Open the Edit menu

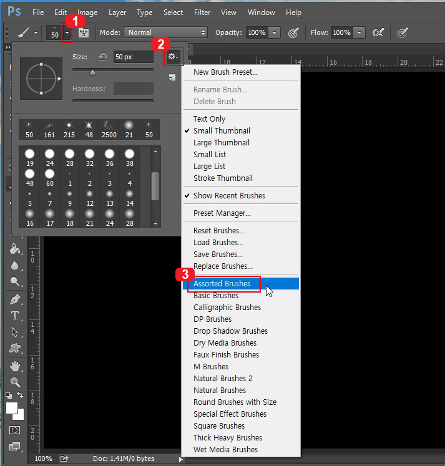[61, 12]
